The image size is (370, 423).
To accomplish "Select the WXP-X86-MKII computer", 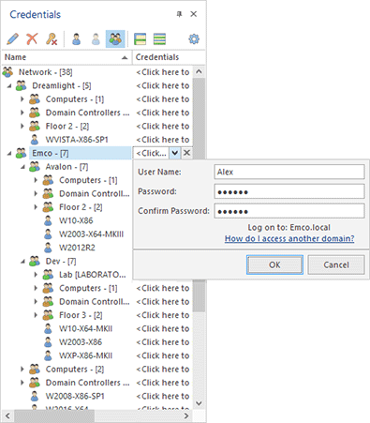I will pos(85,355).
